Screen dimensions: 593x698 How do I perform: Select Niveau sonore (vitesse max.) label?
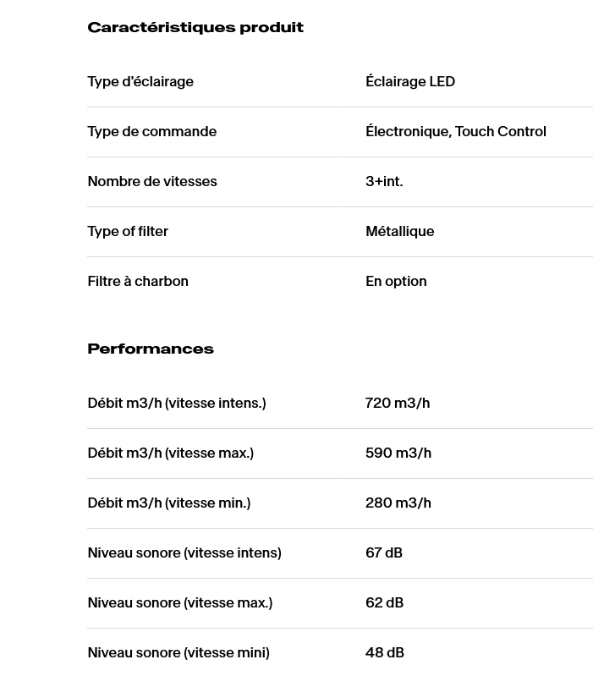pyautogui.click(x=180, y=602)
